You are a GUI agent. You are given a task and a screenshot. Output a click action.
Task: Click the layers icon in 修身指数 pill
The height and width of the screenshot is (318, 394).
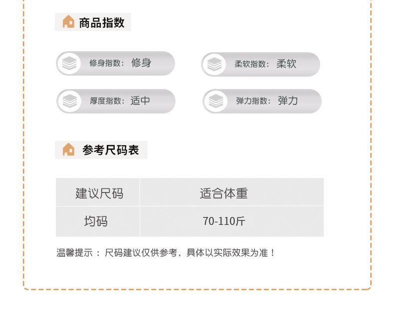coord(69,63)
